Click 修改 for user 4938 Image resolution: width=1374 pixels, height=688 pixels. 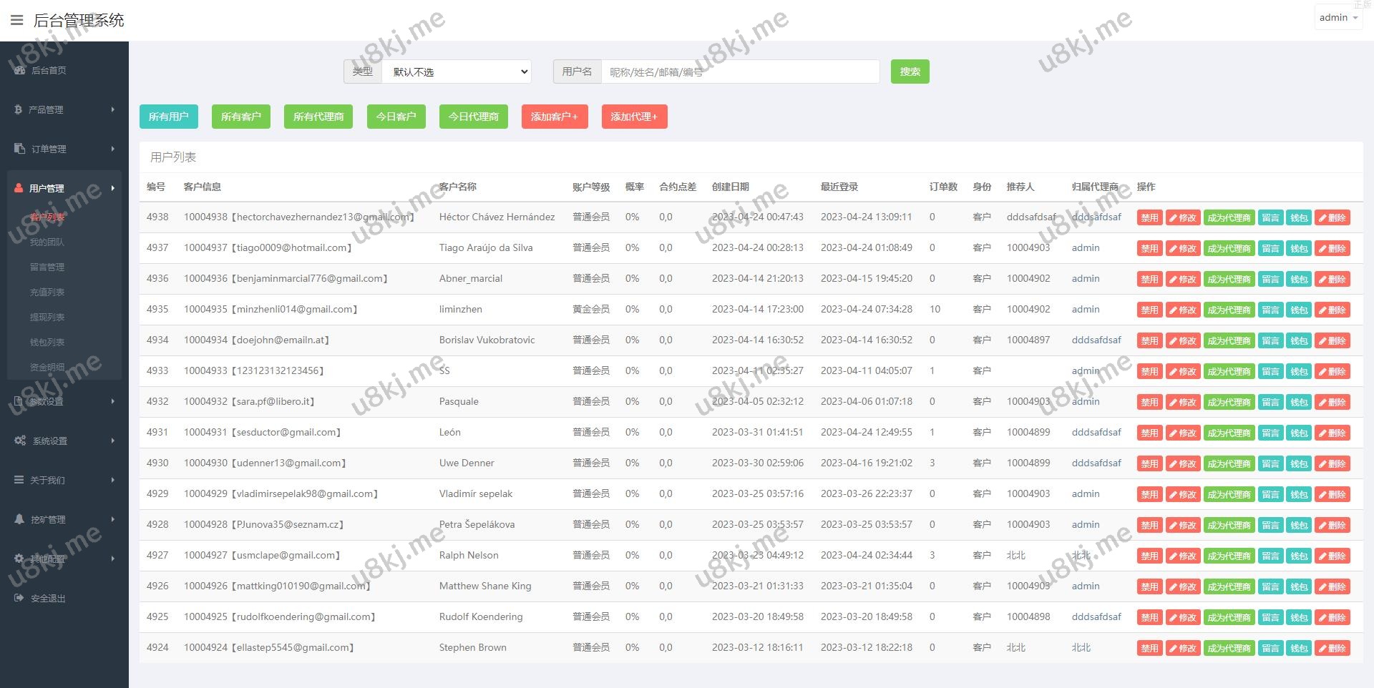tap(1183, 218)
